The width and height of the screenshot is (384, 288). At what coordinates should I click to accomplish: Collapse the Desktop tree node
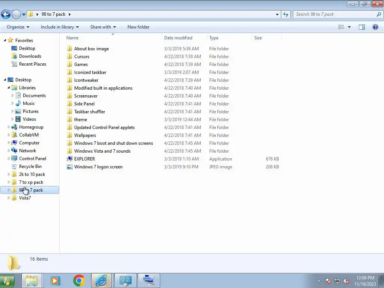5,79
